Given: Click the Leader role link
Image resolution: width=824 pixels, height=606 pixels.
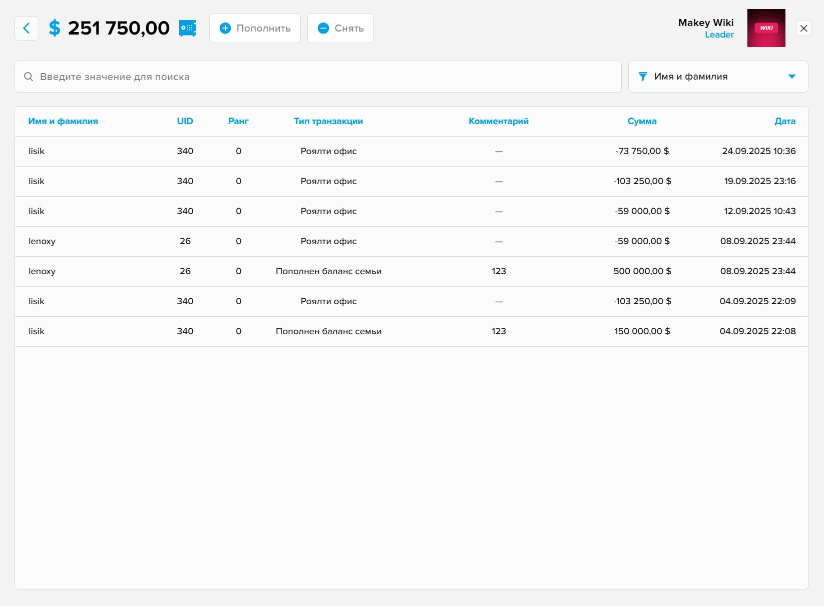Looking at the screenshot, I should click(719, 35).
